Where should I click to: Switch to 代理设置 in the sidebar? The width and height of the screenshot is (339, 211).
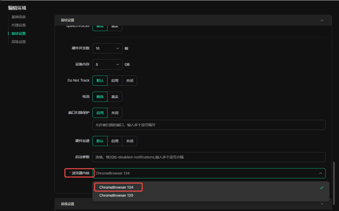(19, 25)
